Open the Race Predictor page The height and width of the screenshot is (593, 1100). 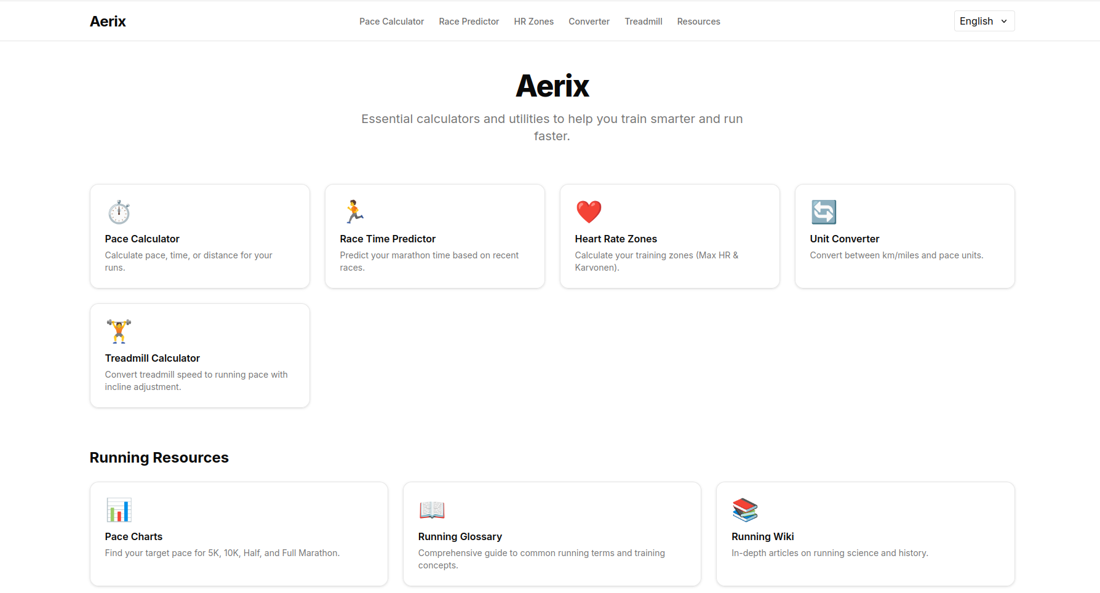pyautogui.click(x=469, y=21)
